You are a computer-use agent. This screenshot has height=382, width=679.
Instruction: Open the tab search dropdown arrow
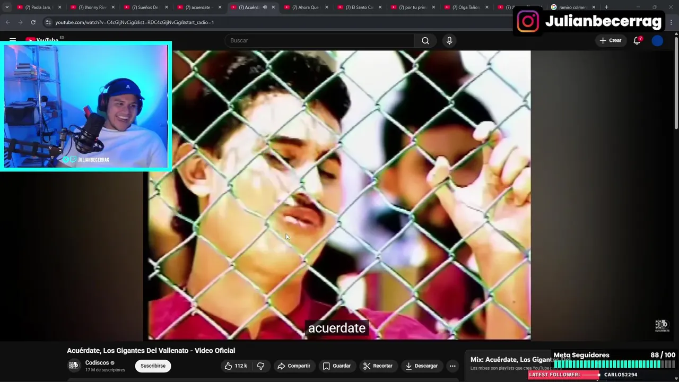[x=7, y=7]
